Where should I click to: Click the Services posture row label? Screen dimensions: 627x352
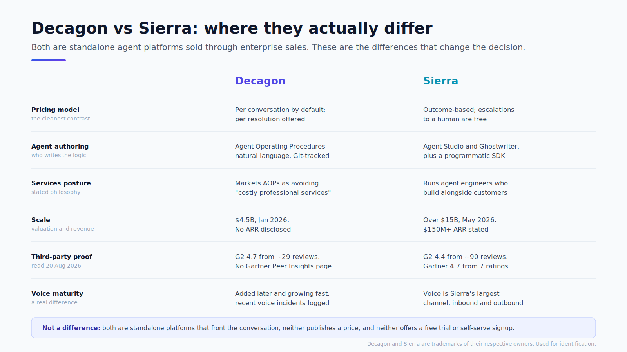(61, 183)
